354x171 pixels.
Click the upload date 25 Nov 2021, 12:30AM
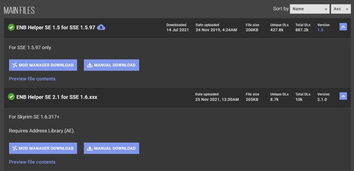point(217,99)
